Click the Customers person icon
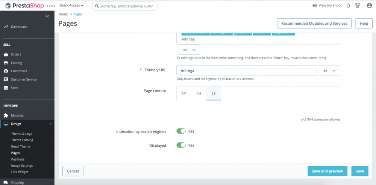 click(x=6, y=71)
